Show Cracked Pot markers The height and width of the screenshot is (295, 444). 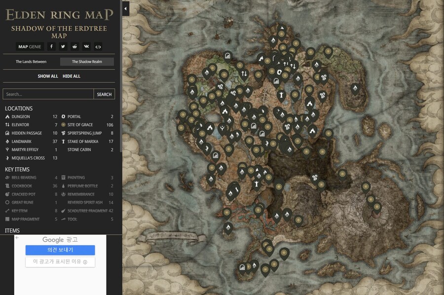[x=31, y=194]
